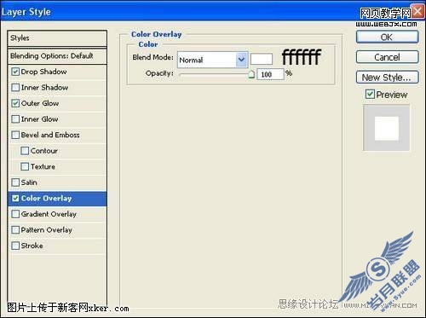Confirm the dialog with OK
Image resolution: width=426 pixels, height=318 pixels.
(387, 38)
